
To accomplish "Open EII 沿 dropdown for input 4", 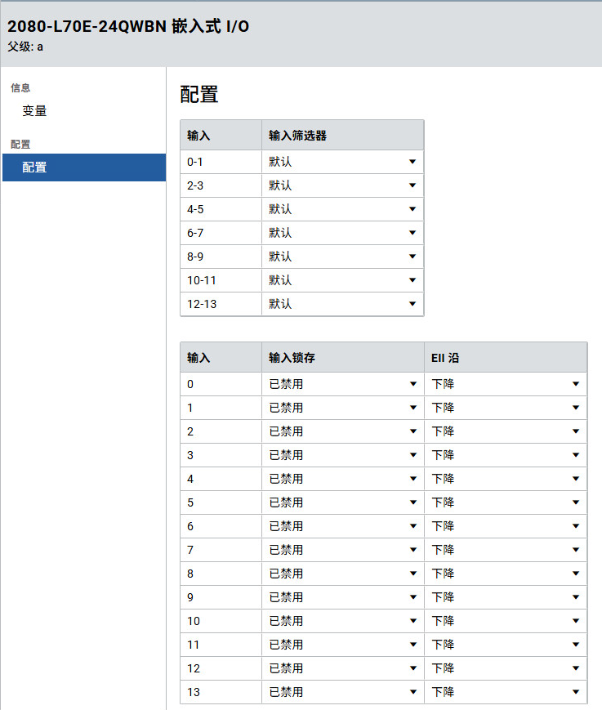I will click(x=506, y=479).
